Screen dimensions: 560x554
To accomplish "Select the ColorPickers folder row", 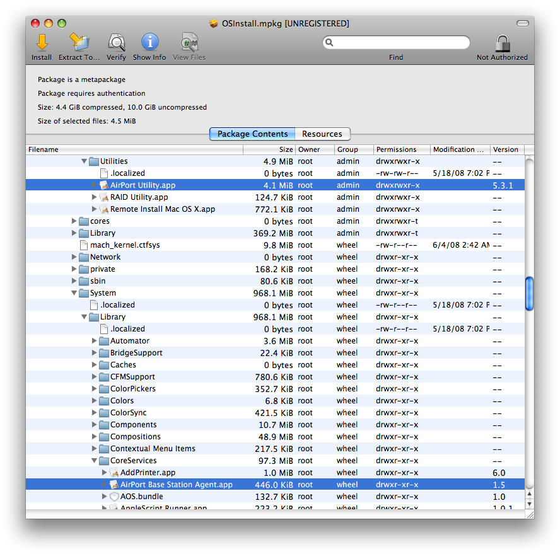I will tap(276, 389).
